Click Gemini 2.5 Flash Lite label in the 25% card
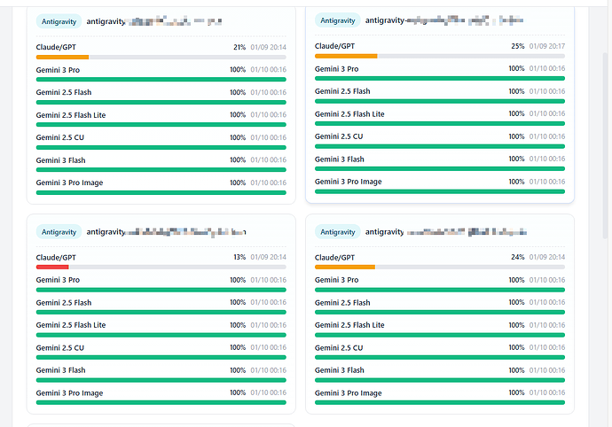The image size is (612, 427). click(x=349, y=114)
